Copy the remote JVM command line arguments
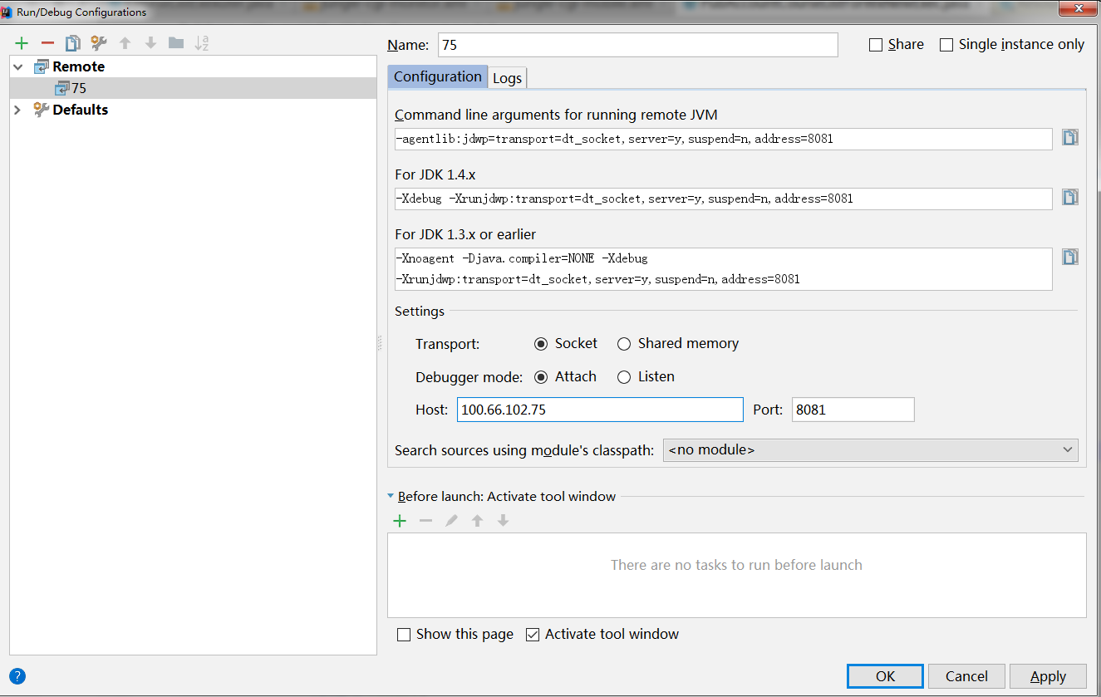Screen dimensions: 1101x697 [1070, 138]
